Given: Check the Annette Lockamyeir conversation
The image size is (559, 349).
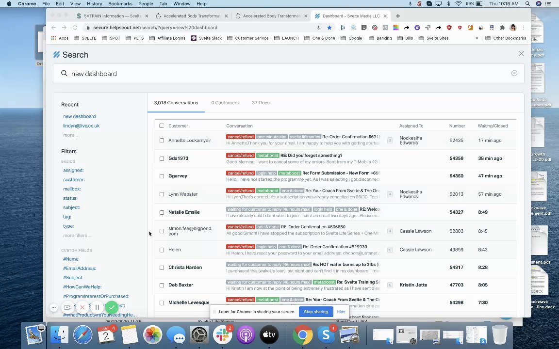Looking at the screenshot, I should pyautogui.click(x=162, y=140).
